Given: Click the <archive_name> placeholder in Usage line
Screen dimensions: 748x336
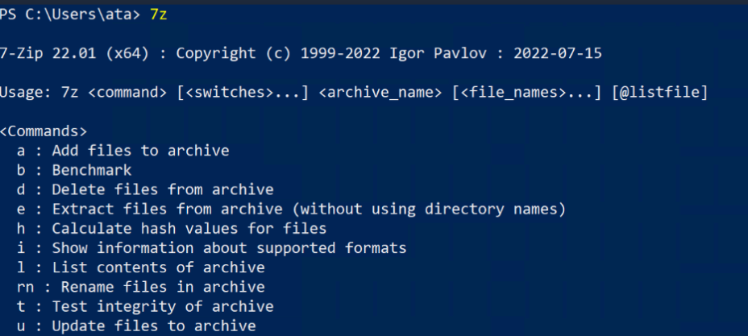Looking at the screenshot, I should (x=380, y=93).
